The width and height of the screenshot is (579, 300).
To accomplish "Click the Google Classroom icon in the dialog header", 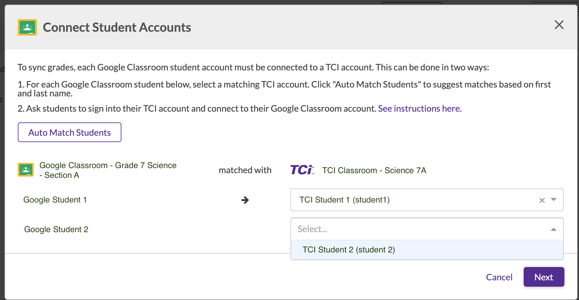I will pos(27,27).
